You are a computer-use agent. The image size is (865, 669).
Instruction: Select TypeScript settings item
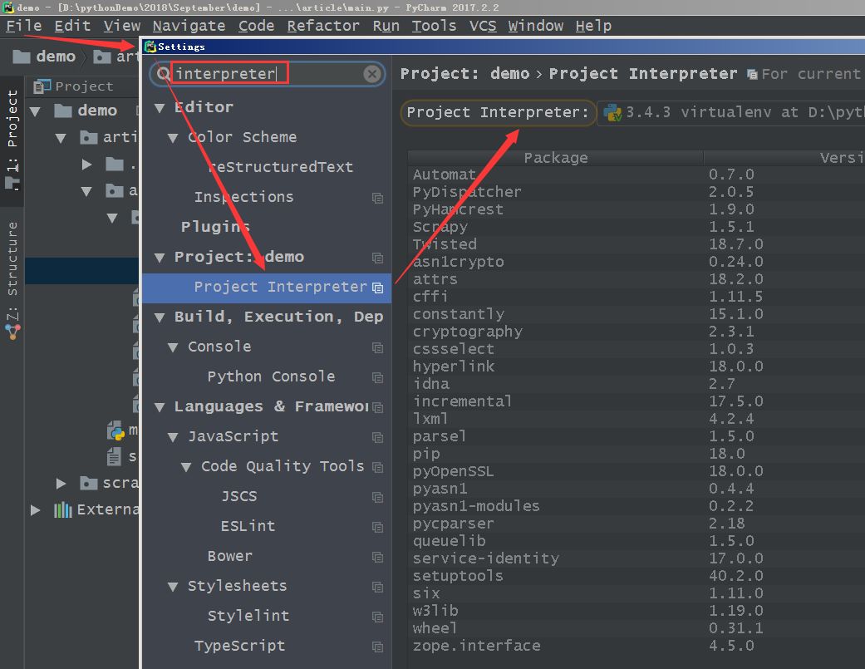(x=239, y=646)
